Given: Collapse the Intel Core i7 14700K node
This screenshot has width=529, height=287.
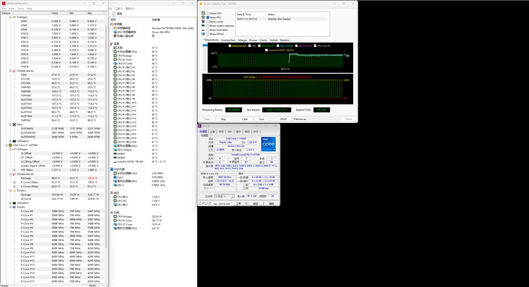Looking at the screenshot, I should (x=7, y=145).
